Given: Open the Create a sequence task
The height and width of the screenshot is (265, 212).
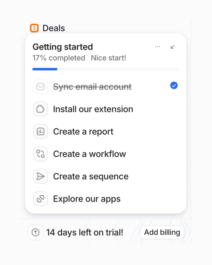Looking at the screenshot, I should pyautogui.click(x=91, y=176).
